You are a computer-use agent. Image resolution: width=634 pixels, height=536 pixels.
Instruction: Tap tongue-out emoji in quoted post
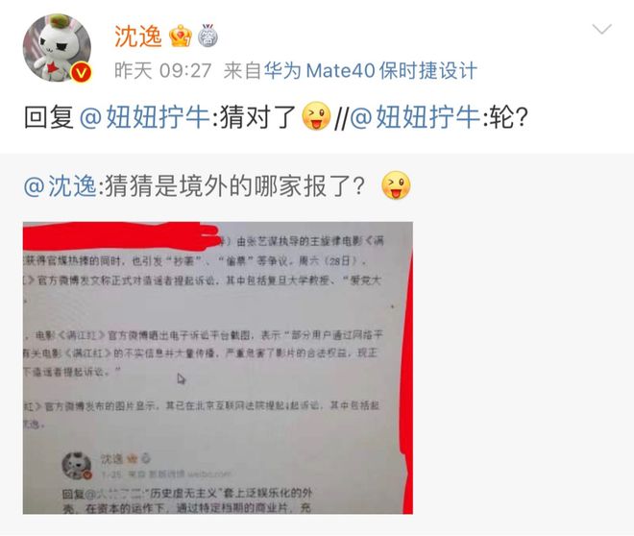396,185
